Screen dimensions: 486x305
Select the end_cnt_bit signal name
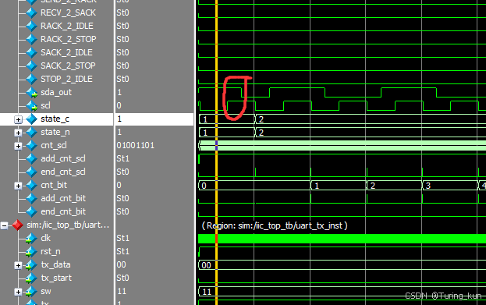(x=63, y=211)
